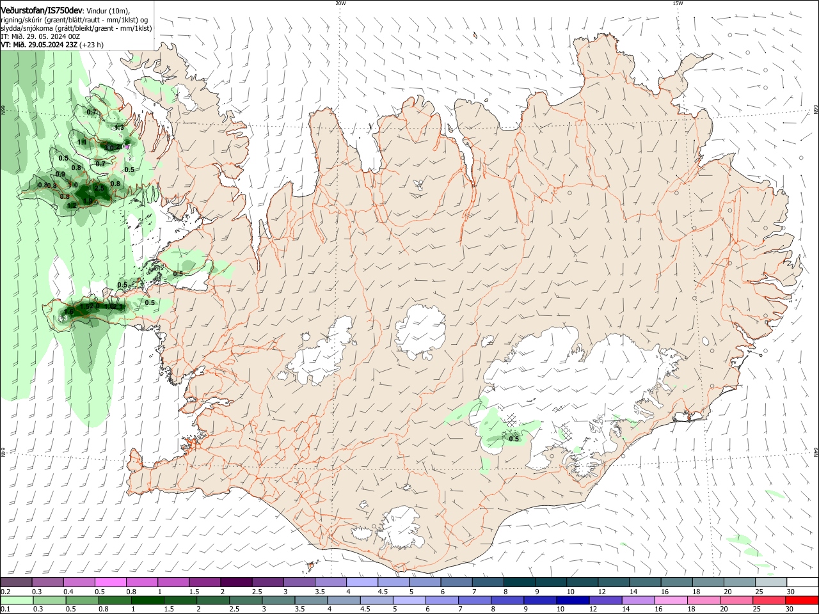Click the grey-teal 18 swatch in upper legend
The image size is (819, 614).
(708, 582)
